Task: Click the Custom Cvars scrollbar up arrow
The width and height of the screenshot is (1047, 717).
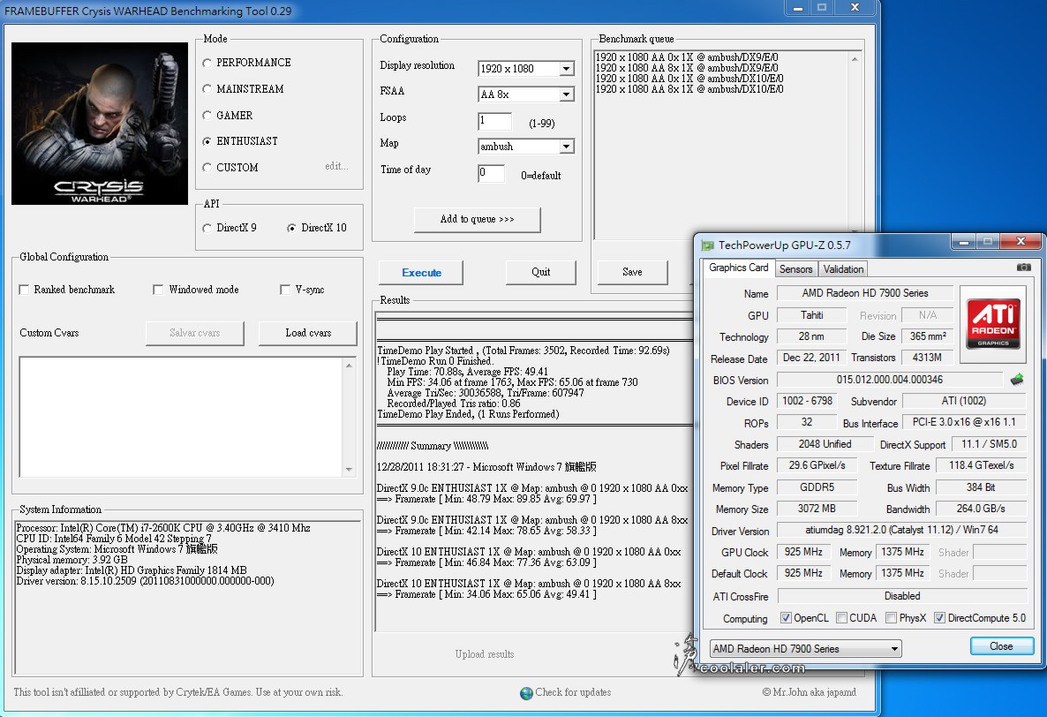Action: tap(350, 366)
